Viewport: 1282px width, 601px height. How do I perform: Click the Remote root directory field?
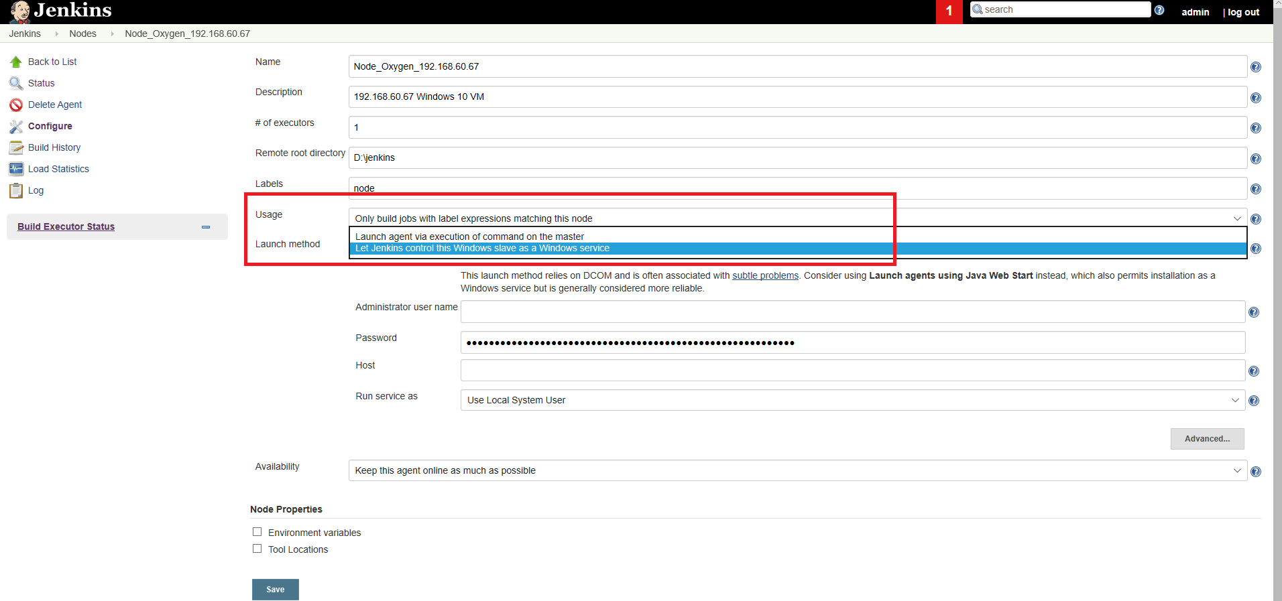pos(798,157)
